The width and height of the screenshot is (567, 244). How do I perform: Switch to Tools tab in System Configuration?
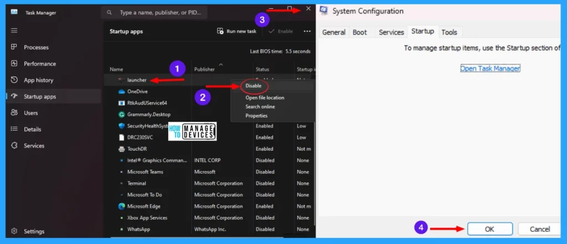coord(450,32)
